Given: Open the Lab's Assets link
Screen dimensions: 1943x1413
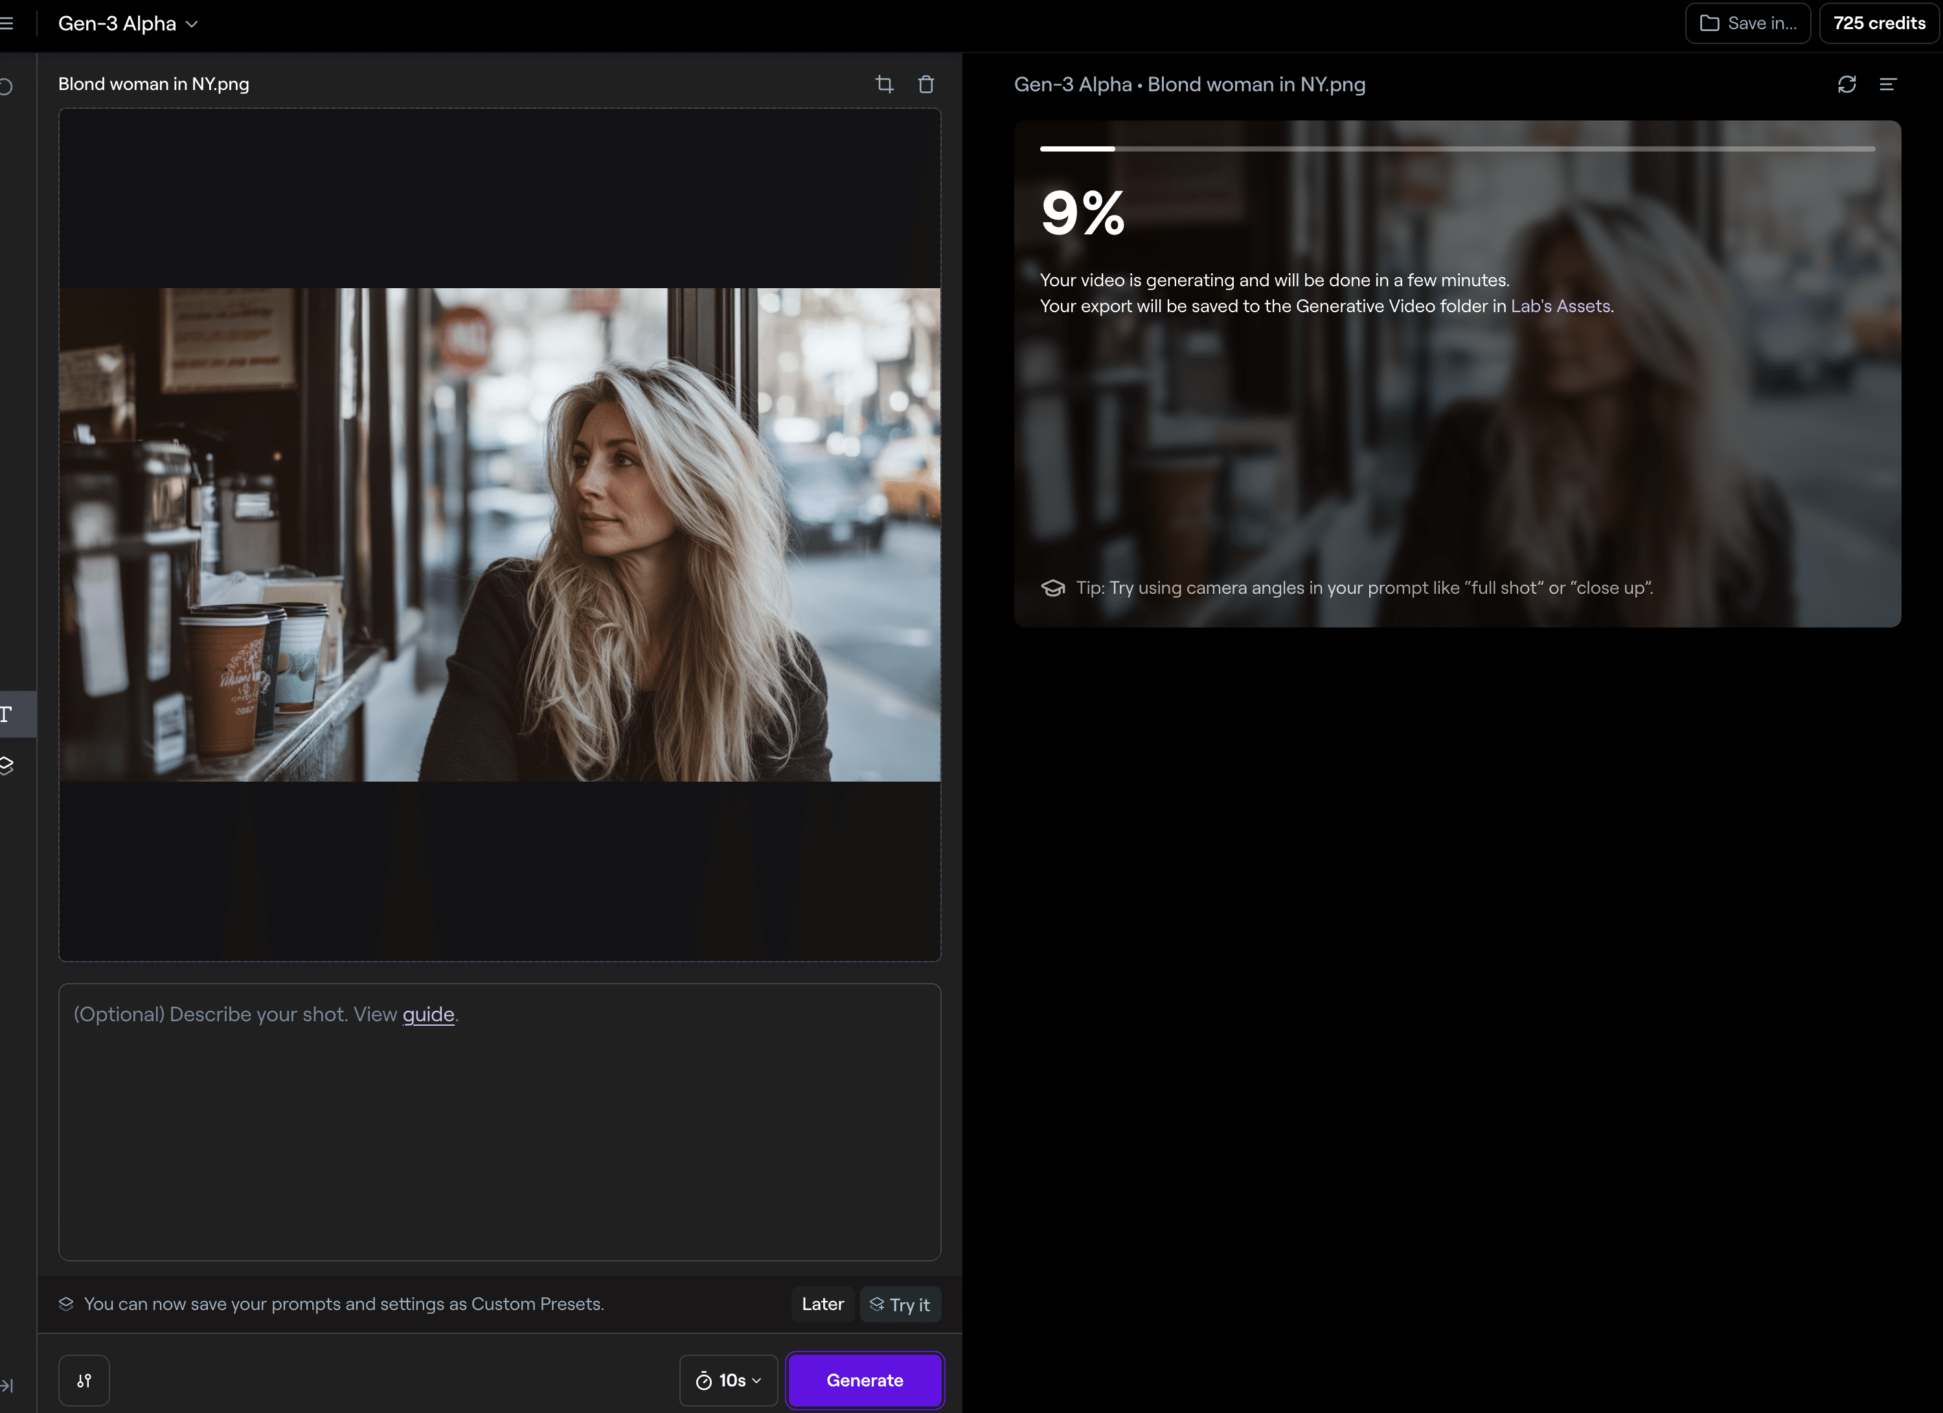Looking at the screenshot, I should [x=1560, y=306].
